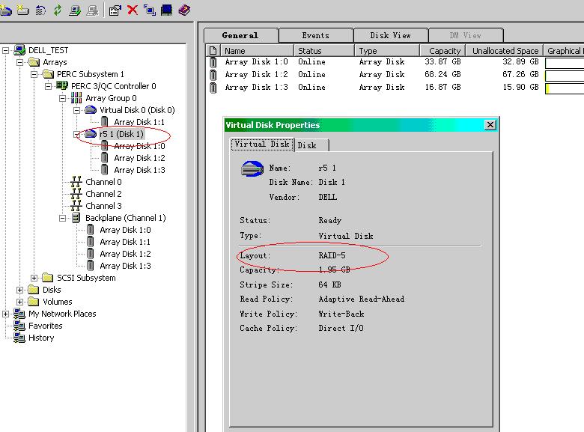Click the My Network Places icon

pyautogui.click(x=19, y=314)
